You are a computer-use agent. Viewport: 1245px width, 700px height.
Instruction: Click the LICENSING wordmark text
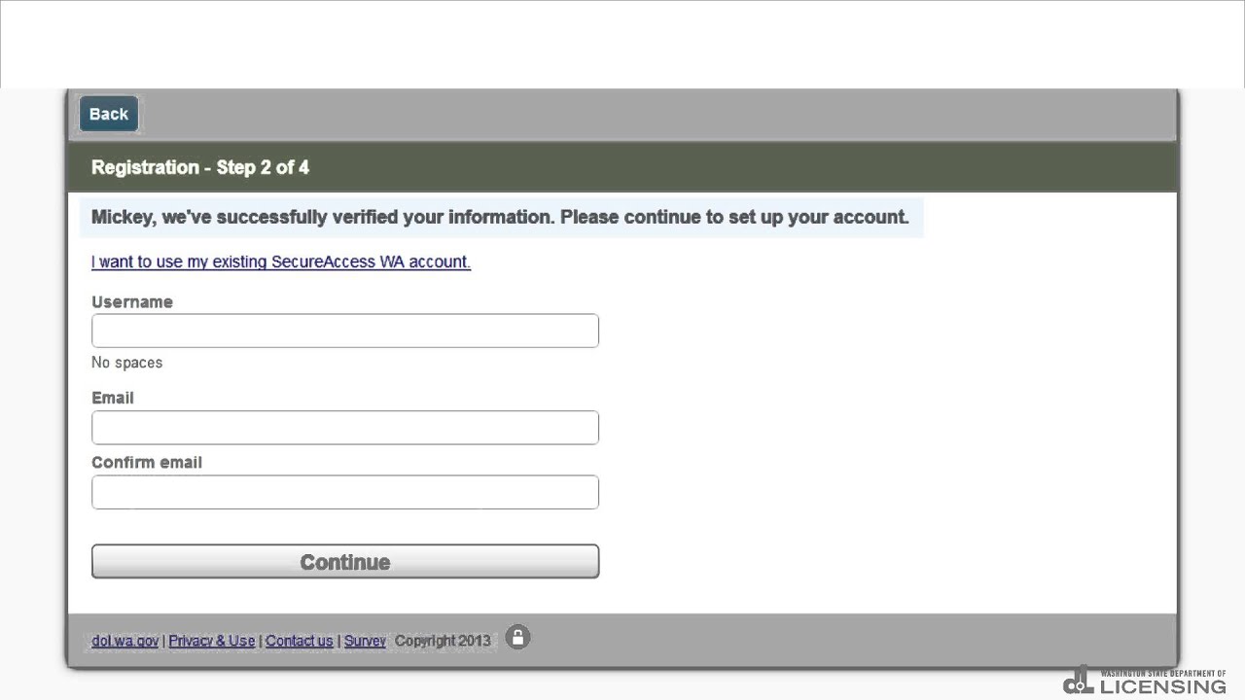(1162, 686)
